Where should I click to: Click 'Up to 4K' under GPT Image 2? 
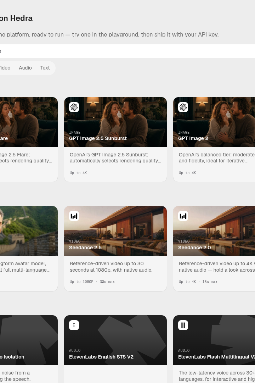[x=187, y=173]
